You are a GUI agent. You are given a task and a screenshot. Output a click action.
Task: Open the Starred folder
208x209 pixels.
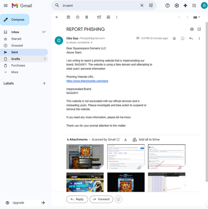pos(24,39)
